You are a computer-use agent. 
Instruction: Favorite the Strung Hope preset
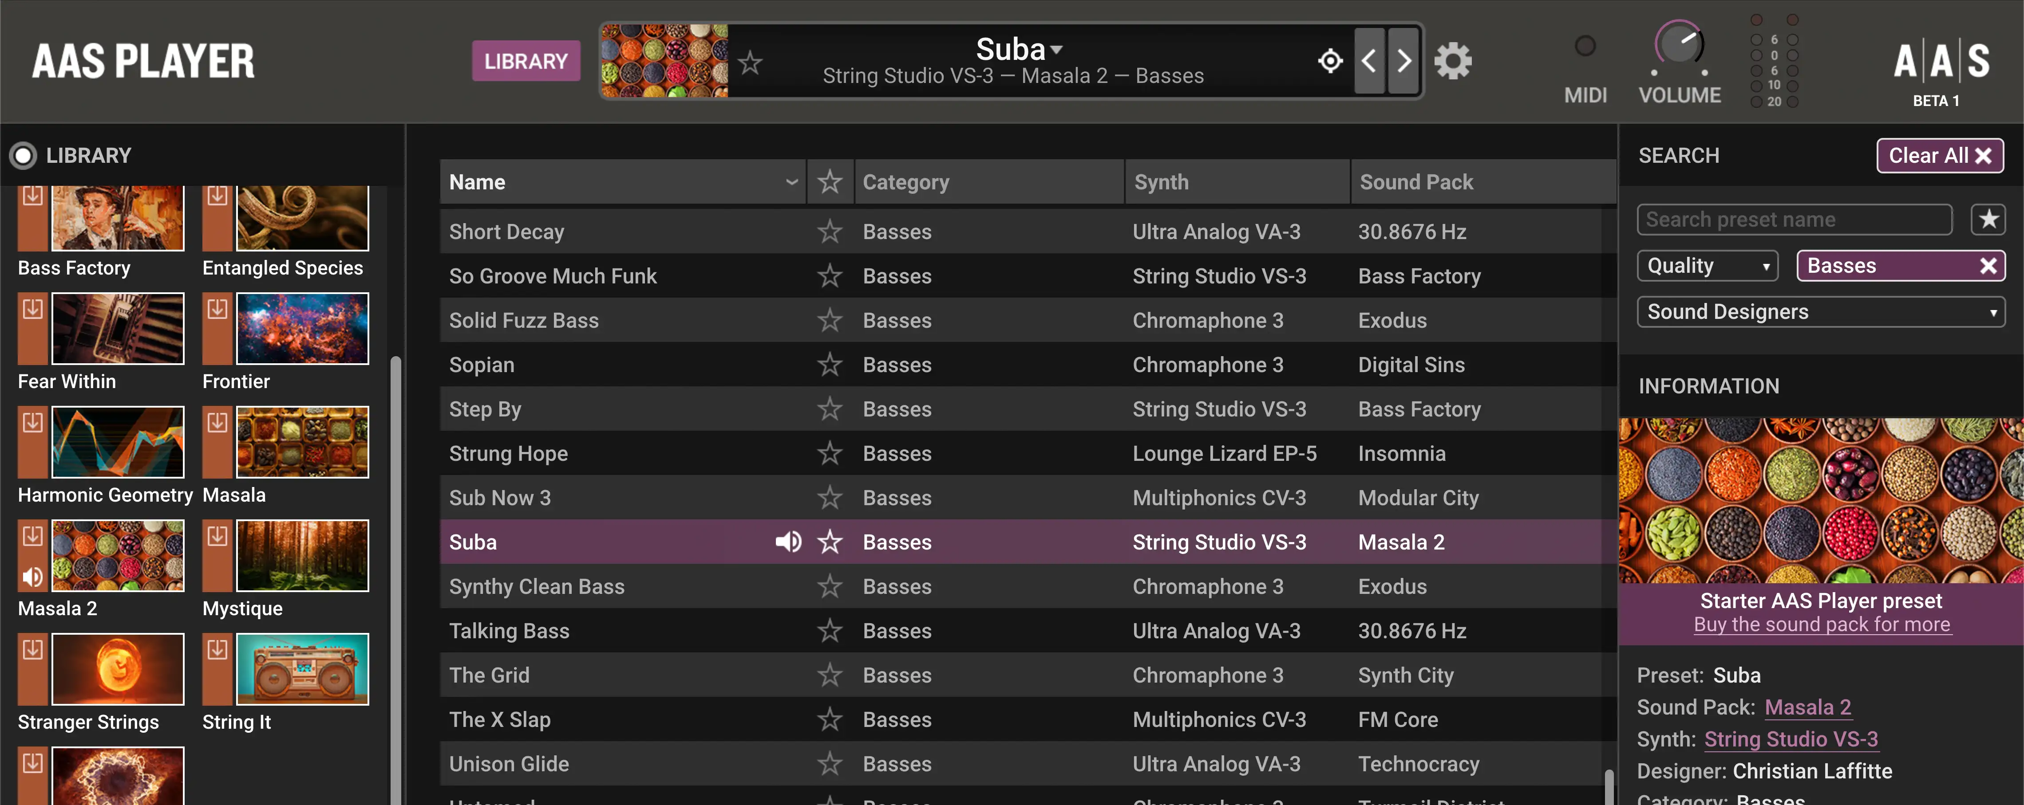point(830,453)
